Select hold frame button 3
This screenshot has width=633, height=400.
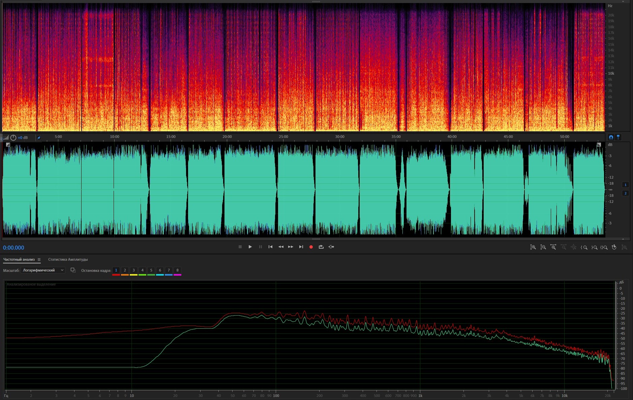point(133,270)
